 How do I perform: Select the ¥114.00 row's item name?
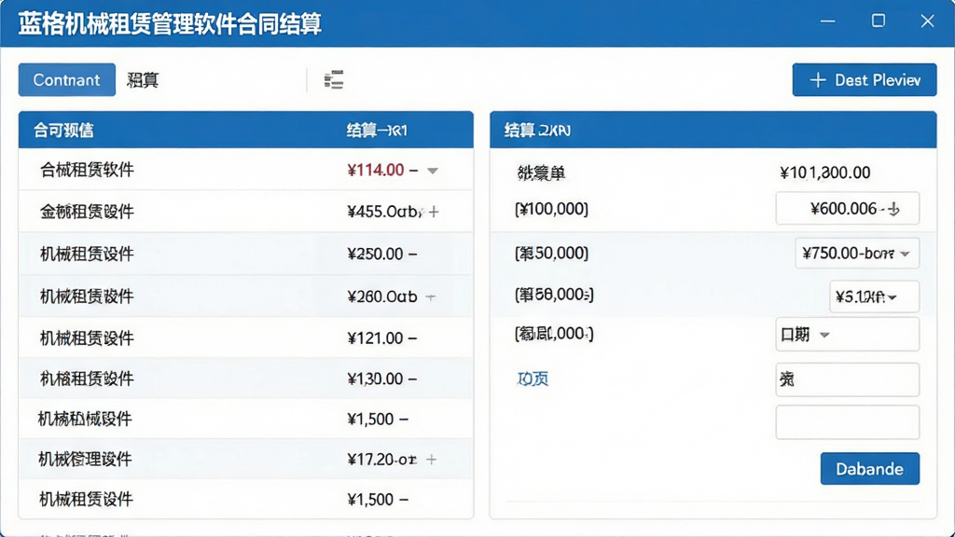87,170
